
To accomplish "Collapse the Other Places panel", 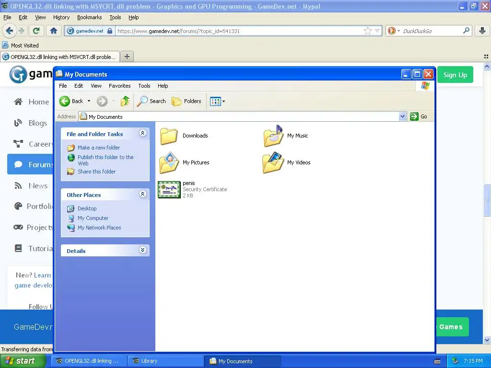I will pos(142,194).
